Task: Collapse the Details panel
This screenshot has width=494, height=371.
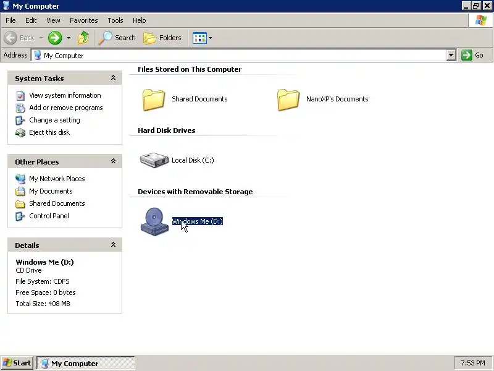Action: click(x=113, y=244)
